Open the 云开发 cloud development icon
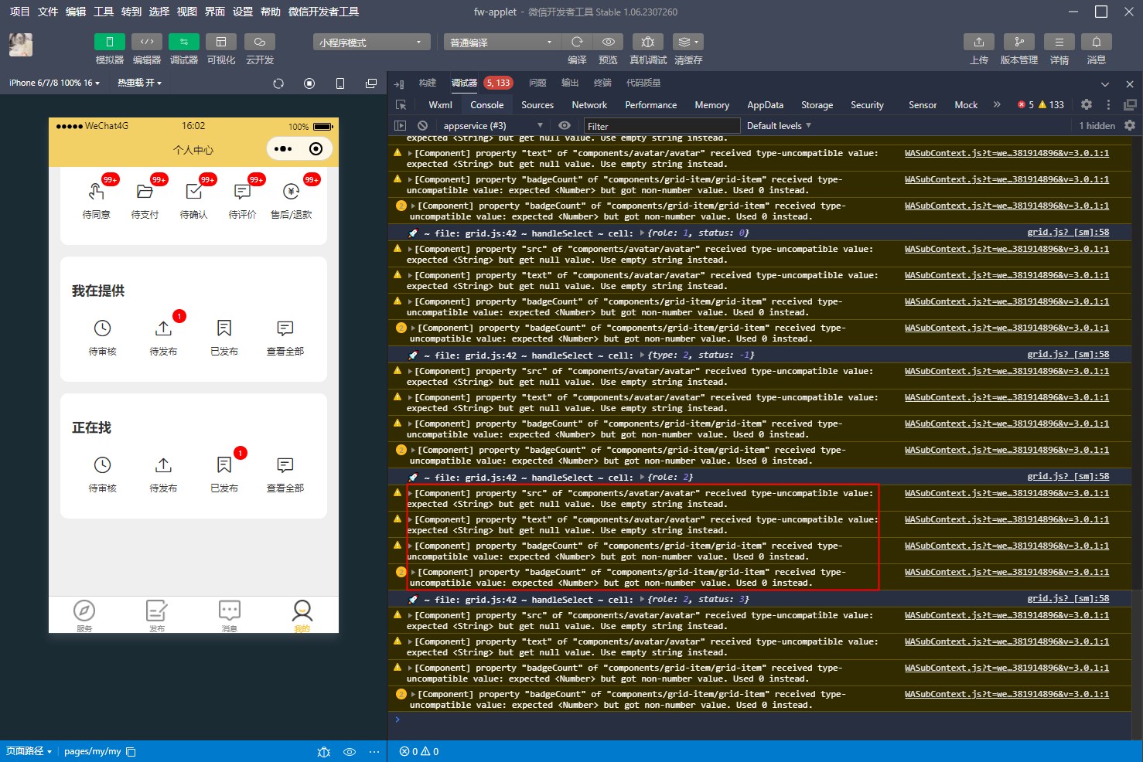The image size is (1143, 762). (x=260, y=42)
